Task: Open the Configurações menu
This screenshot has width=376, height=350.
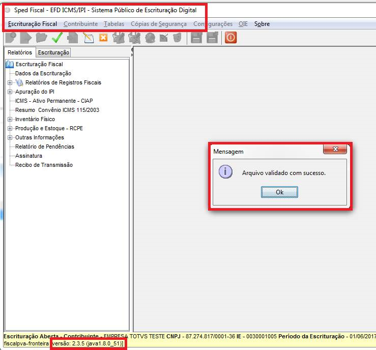Action: pos(213,24)
